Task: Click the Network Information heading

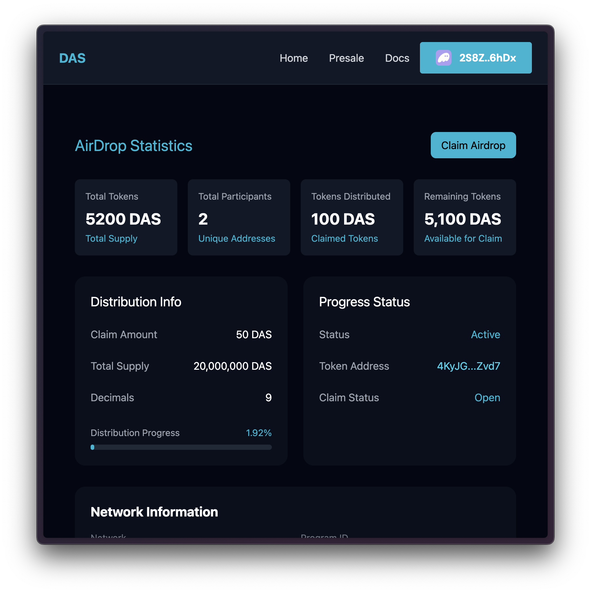Action: (x=154, y=512)
